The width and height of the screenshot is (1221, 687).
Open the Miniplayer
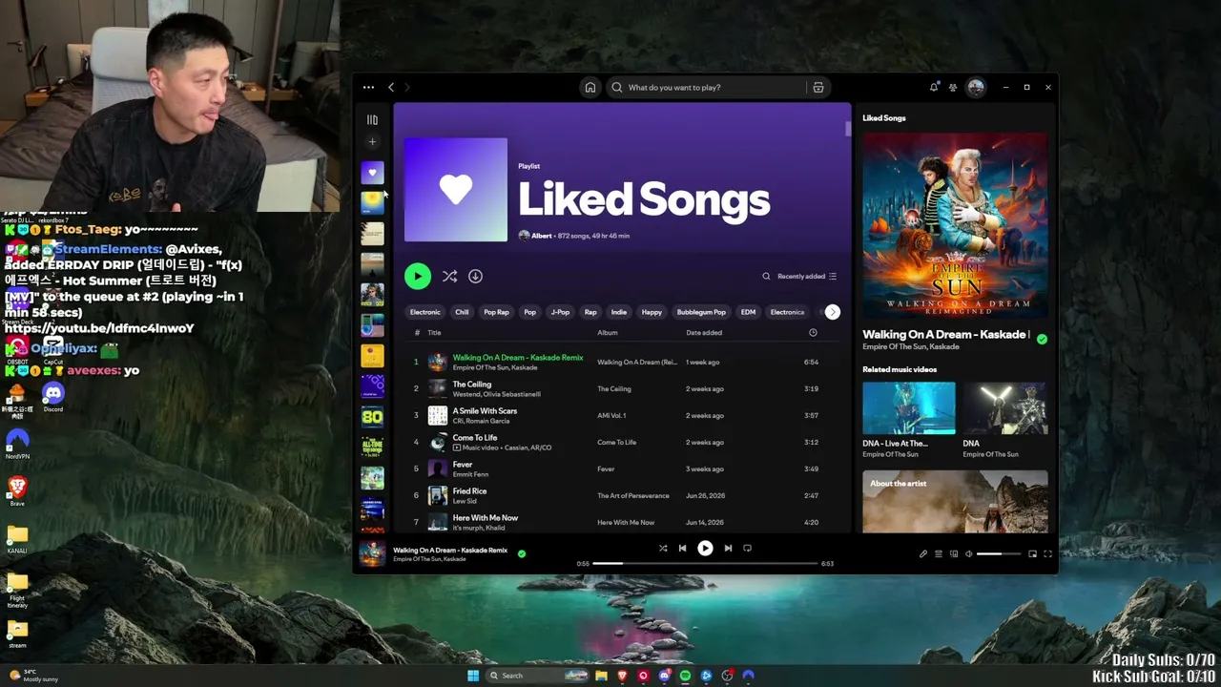point(1032,554)
